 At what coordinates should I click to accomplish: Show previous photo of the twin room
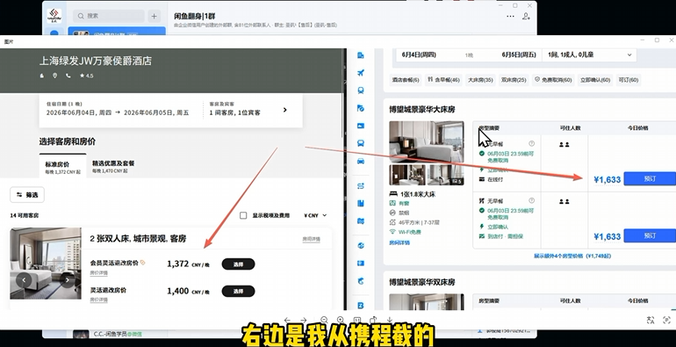(24, 280)
